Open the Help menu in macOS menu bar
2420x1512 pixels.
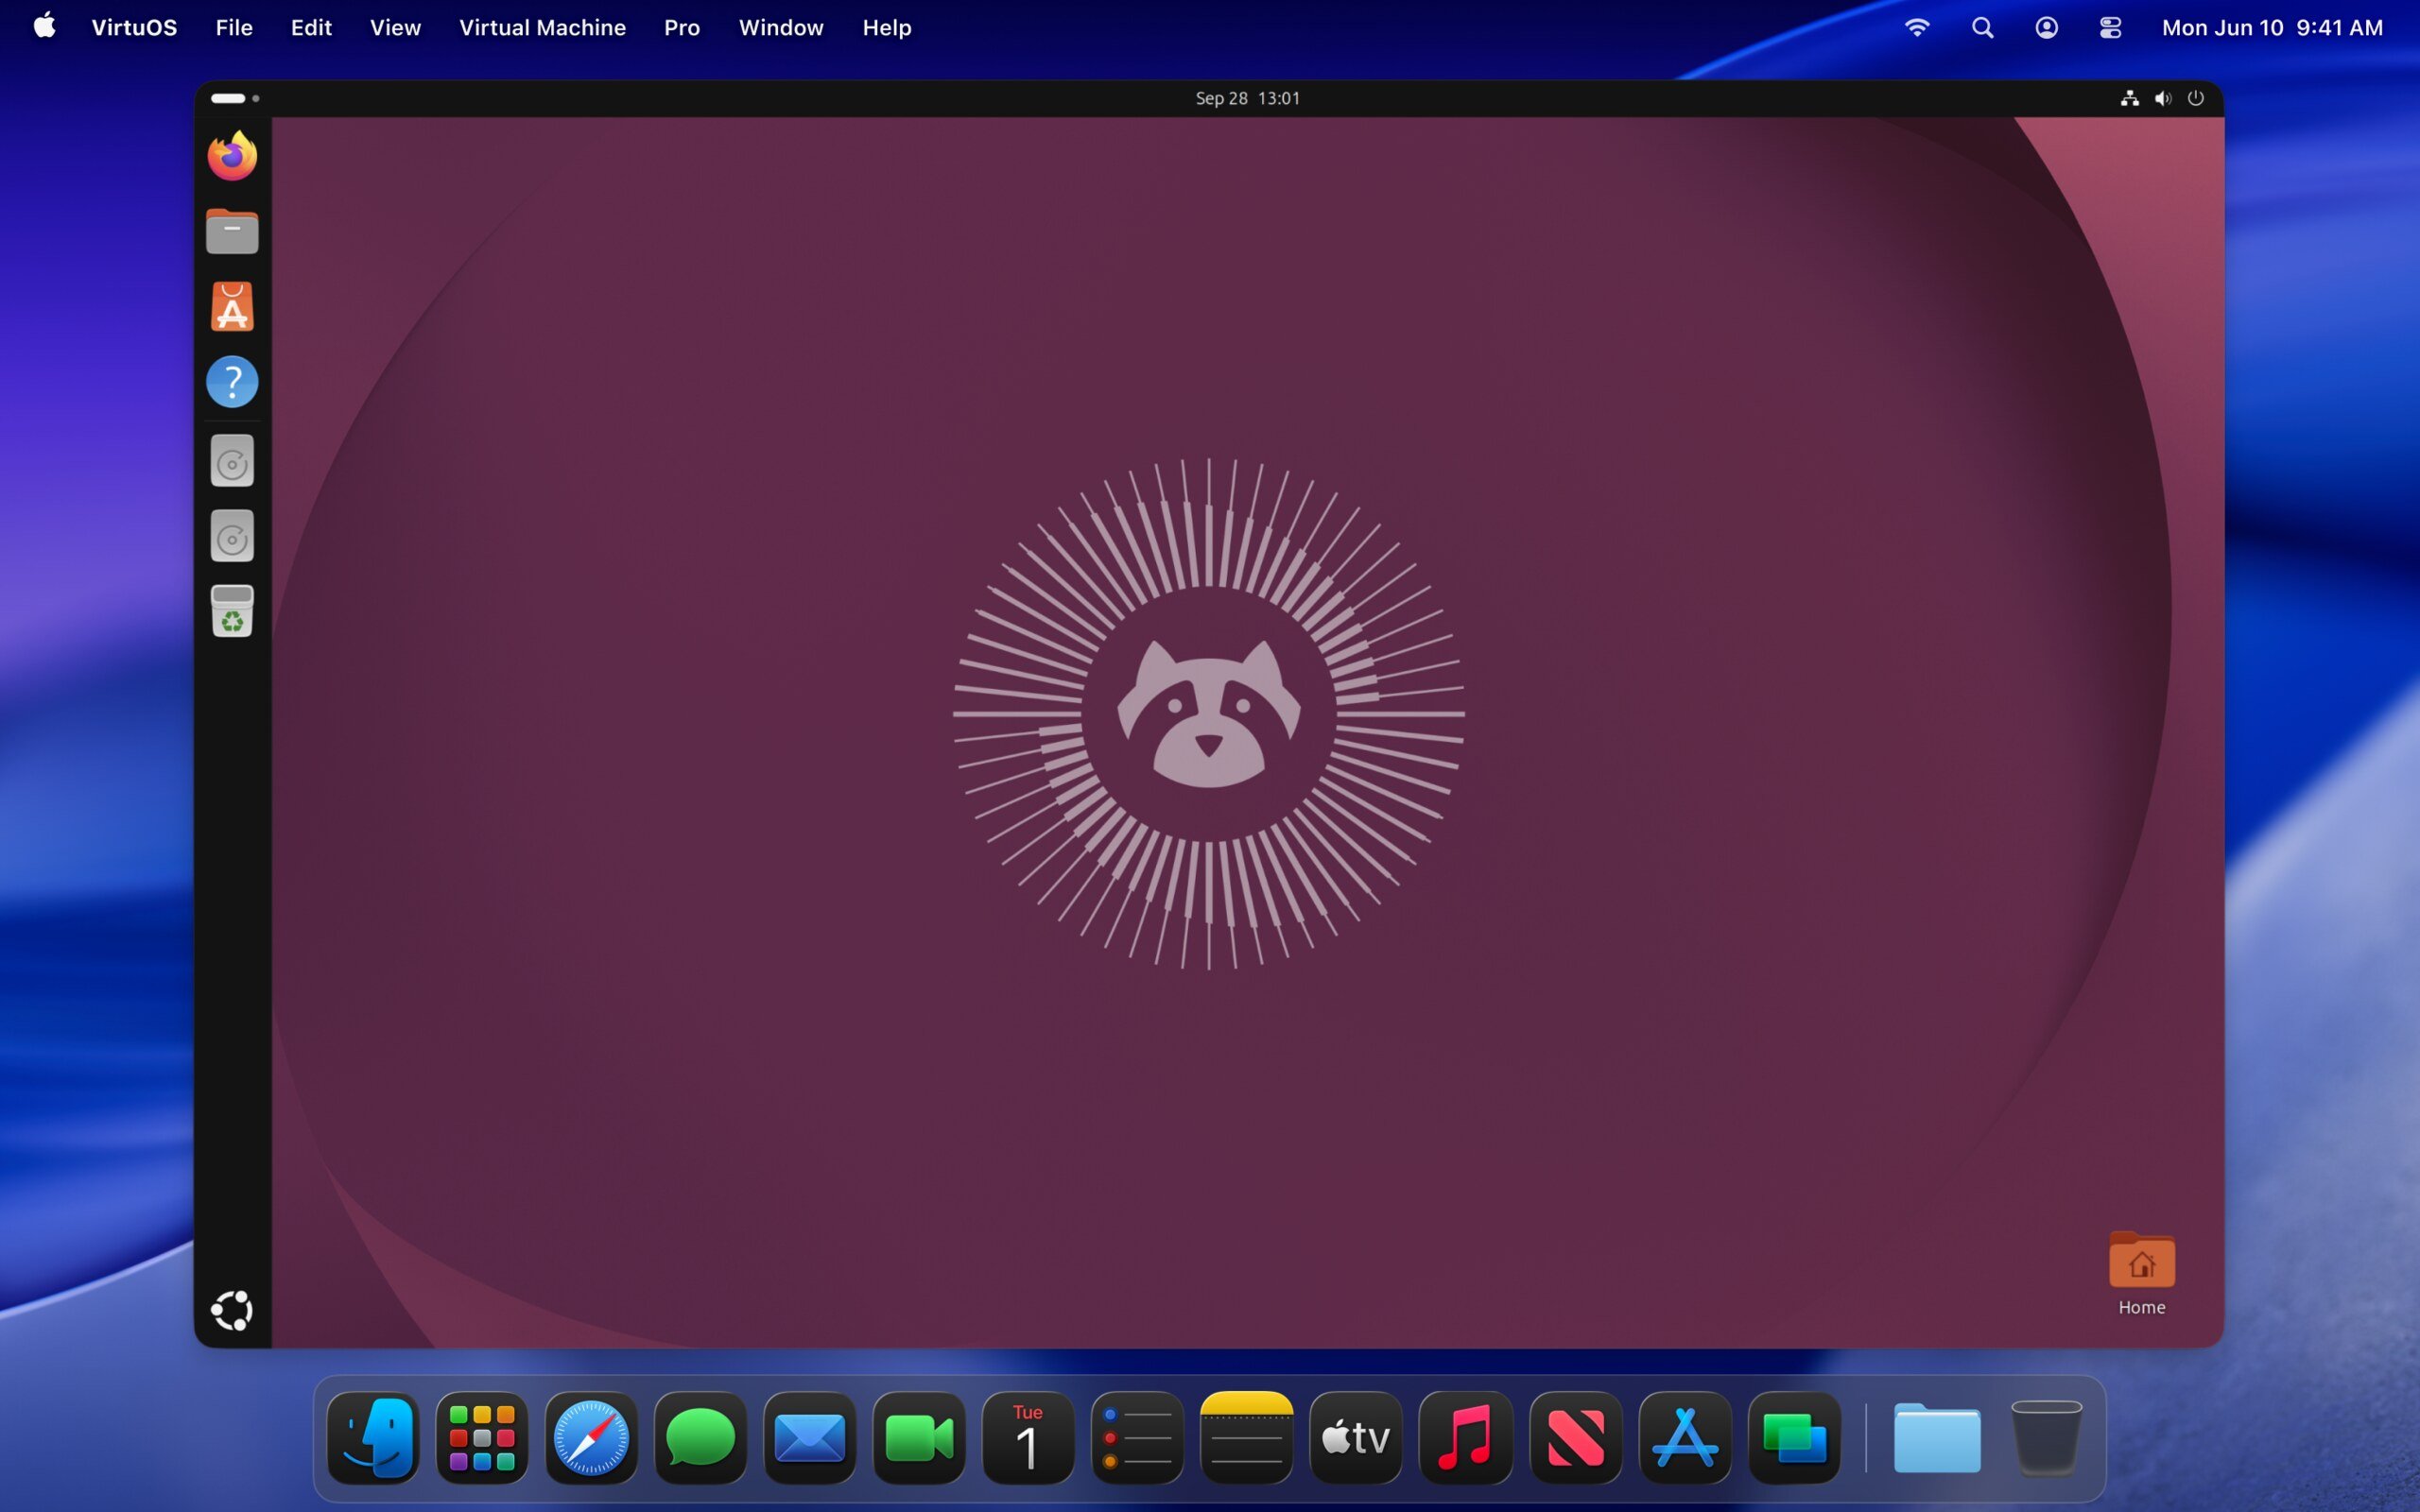[x=887, y=28]
